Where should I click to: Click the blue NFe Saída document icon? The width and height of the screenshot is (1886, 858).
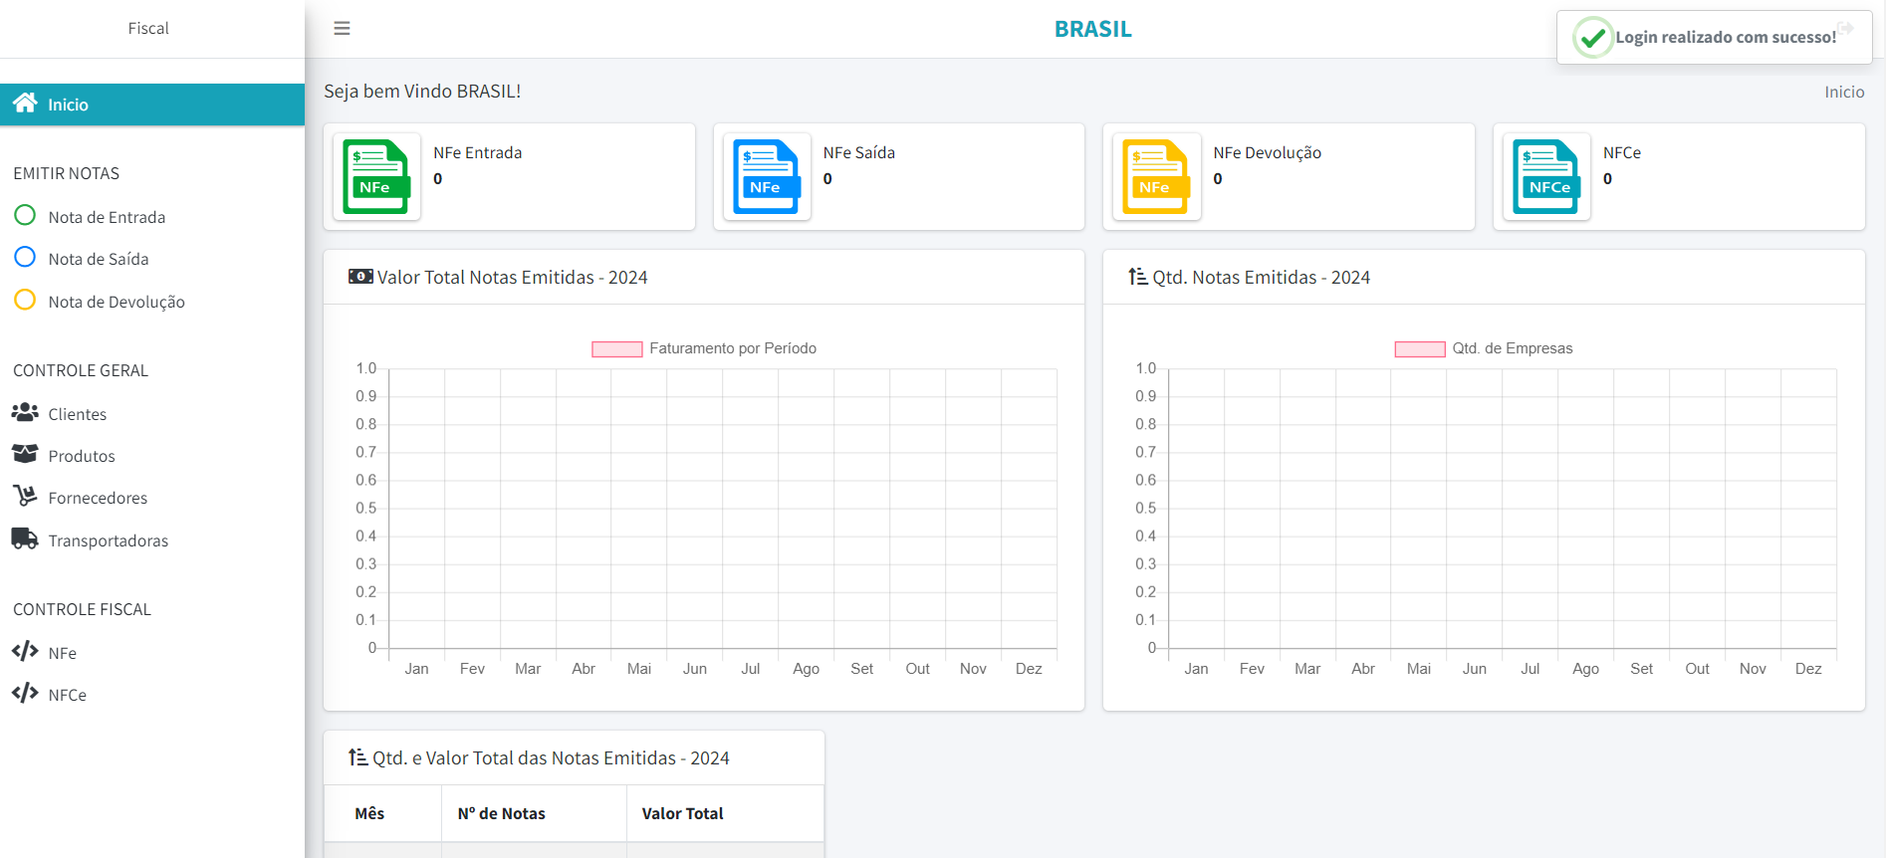tap(766, 177)
